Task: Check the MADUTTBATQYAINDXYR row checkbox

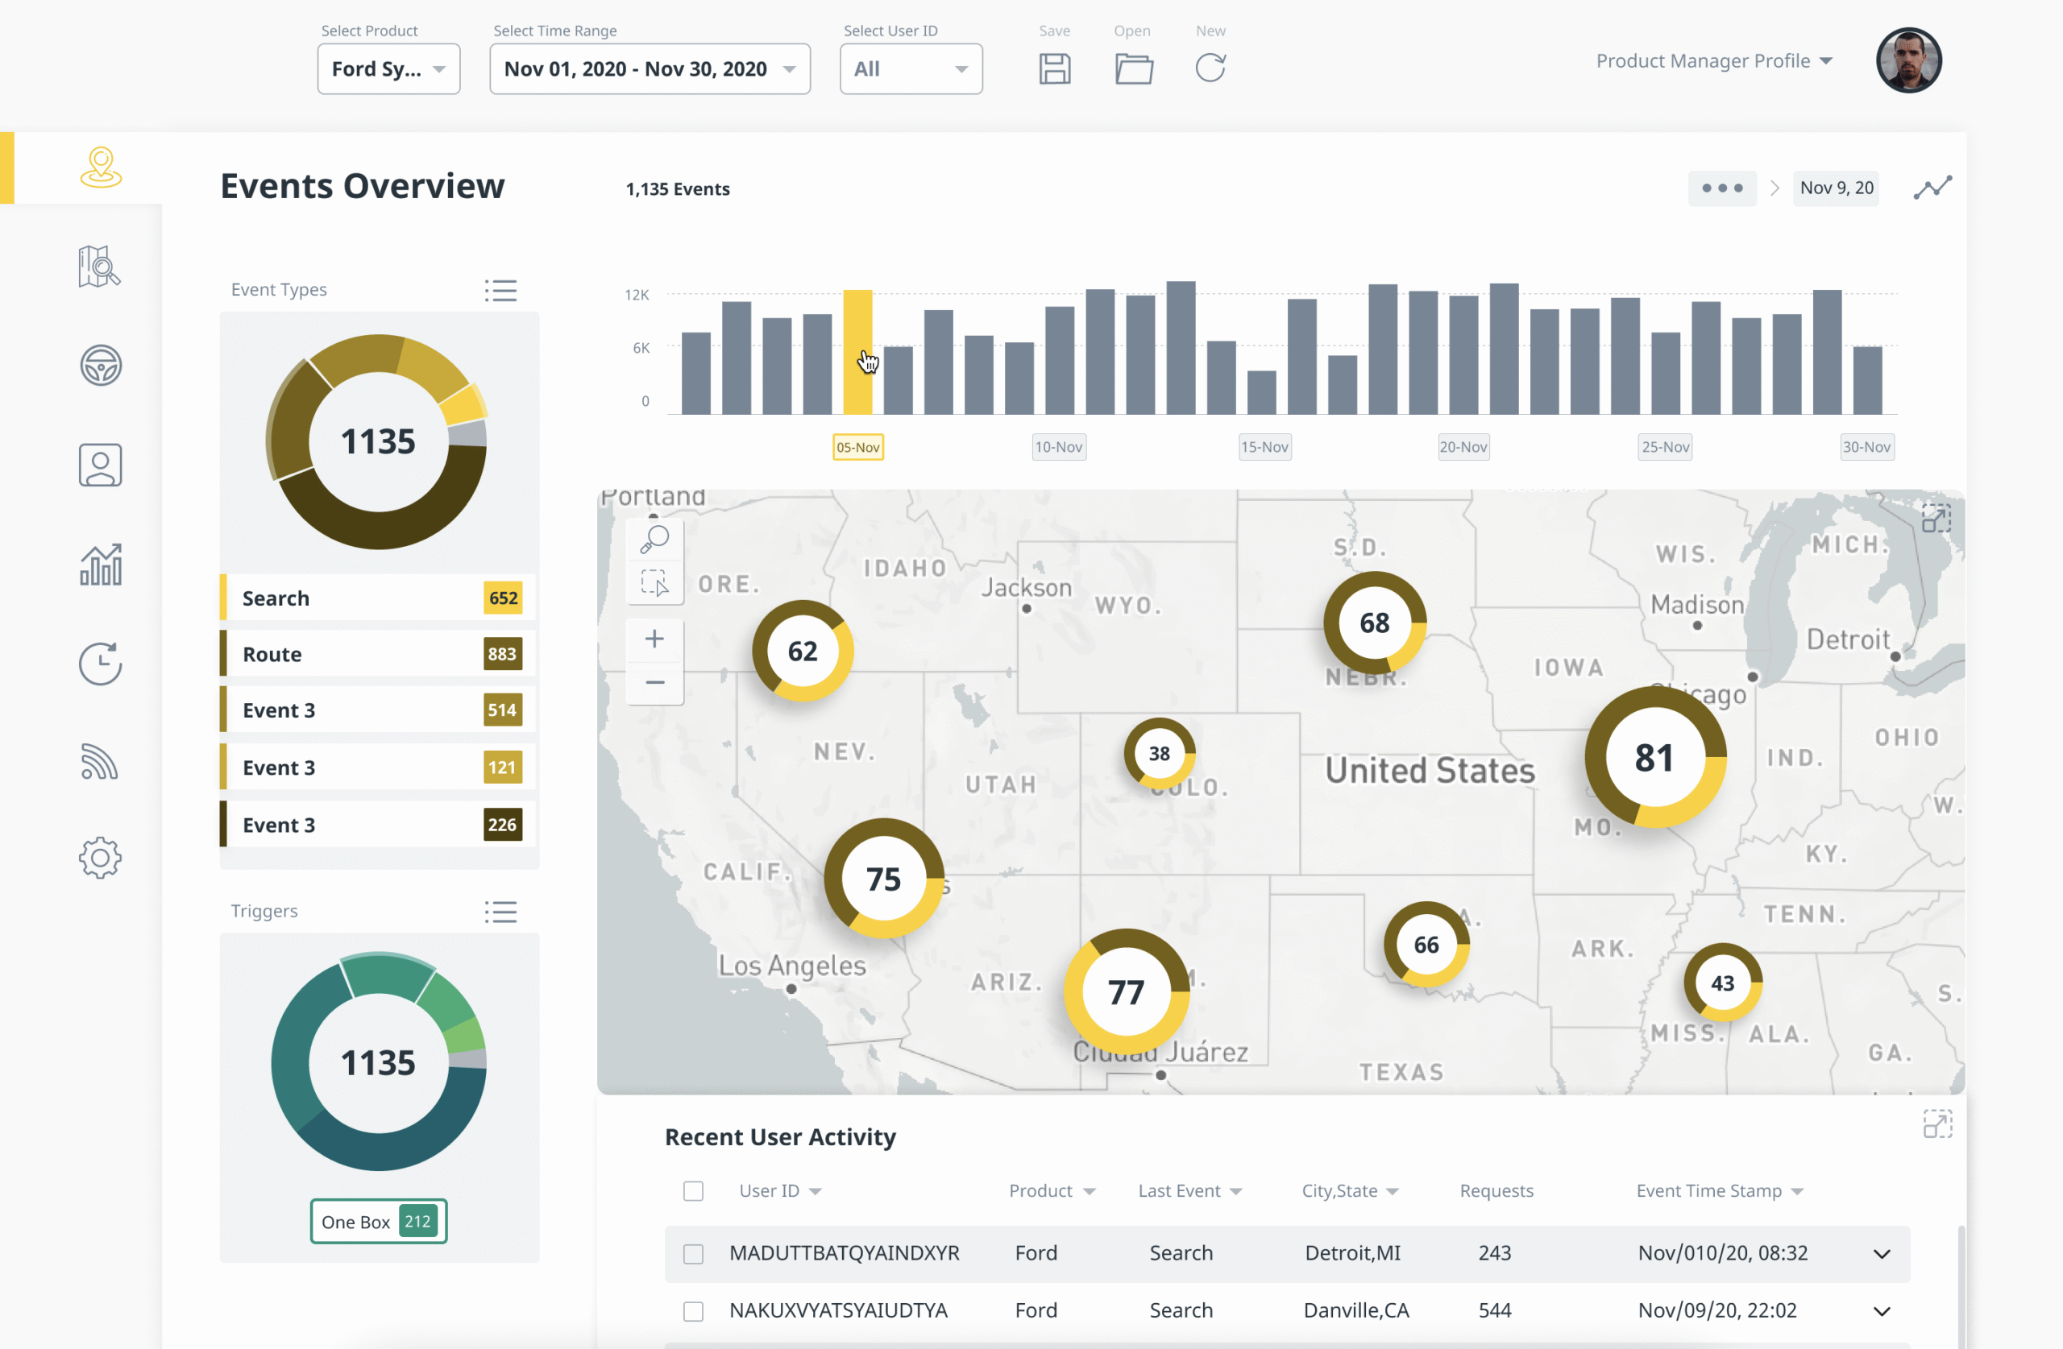Action: pyautogui.click(x=692, y=1254)
